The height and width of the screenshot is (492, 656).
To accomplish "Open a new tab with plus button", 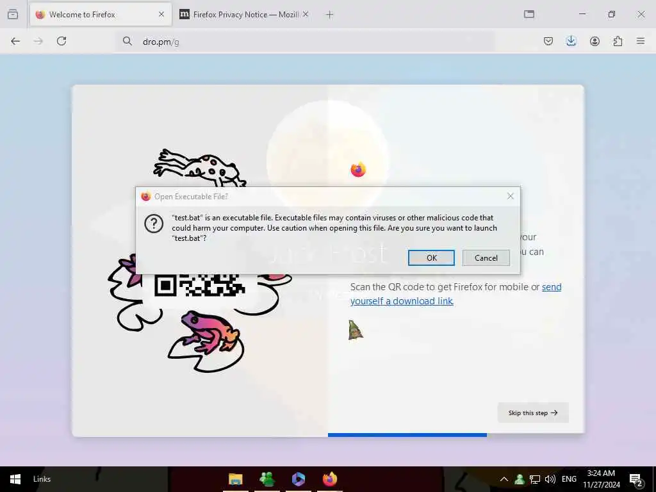I will 329,15.
